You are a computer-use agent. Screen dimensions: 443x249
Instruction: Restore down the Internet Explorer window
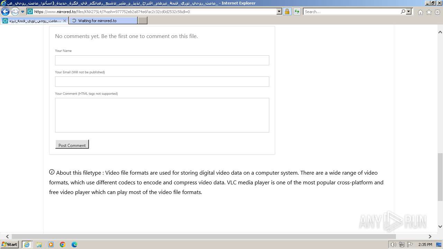(433, 3)
